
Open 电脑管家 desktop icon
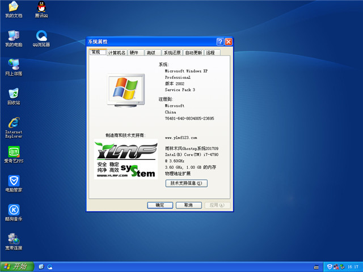14,184
